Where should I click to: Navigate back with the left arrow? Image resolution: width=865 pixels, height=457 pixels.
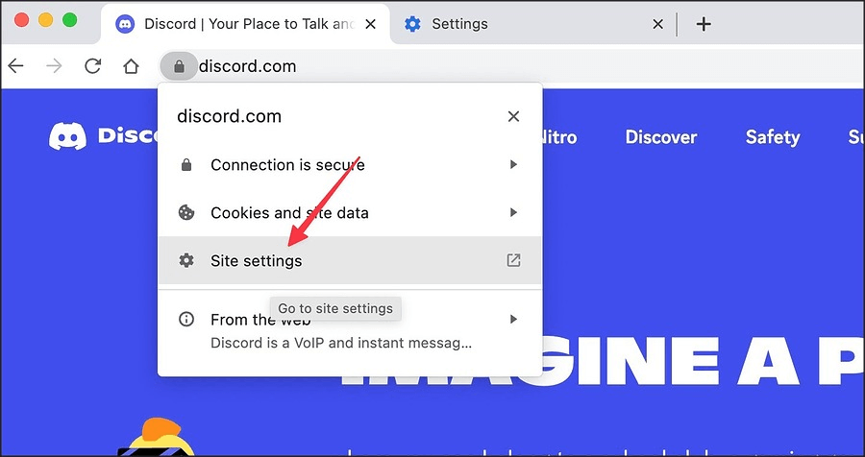pyautogui.click(x=16, y=66)
